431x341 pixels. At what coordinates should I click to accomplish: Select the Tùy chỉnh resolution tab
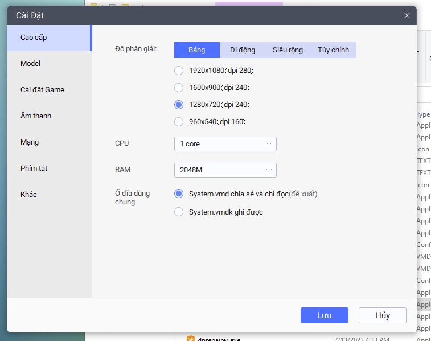coord(333,50)
